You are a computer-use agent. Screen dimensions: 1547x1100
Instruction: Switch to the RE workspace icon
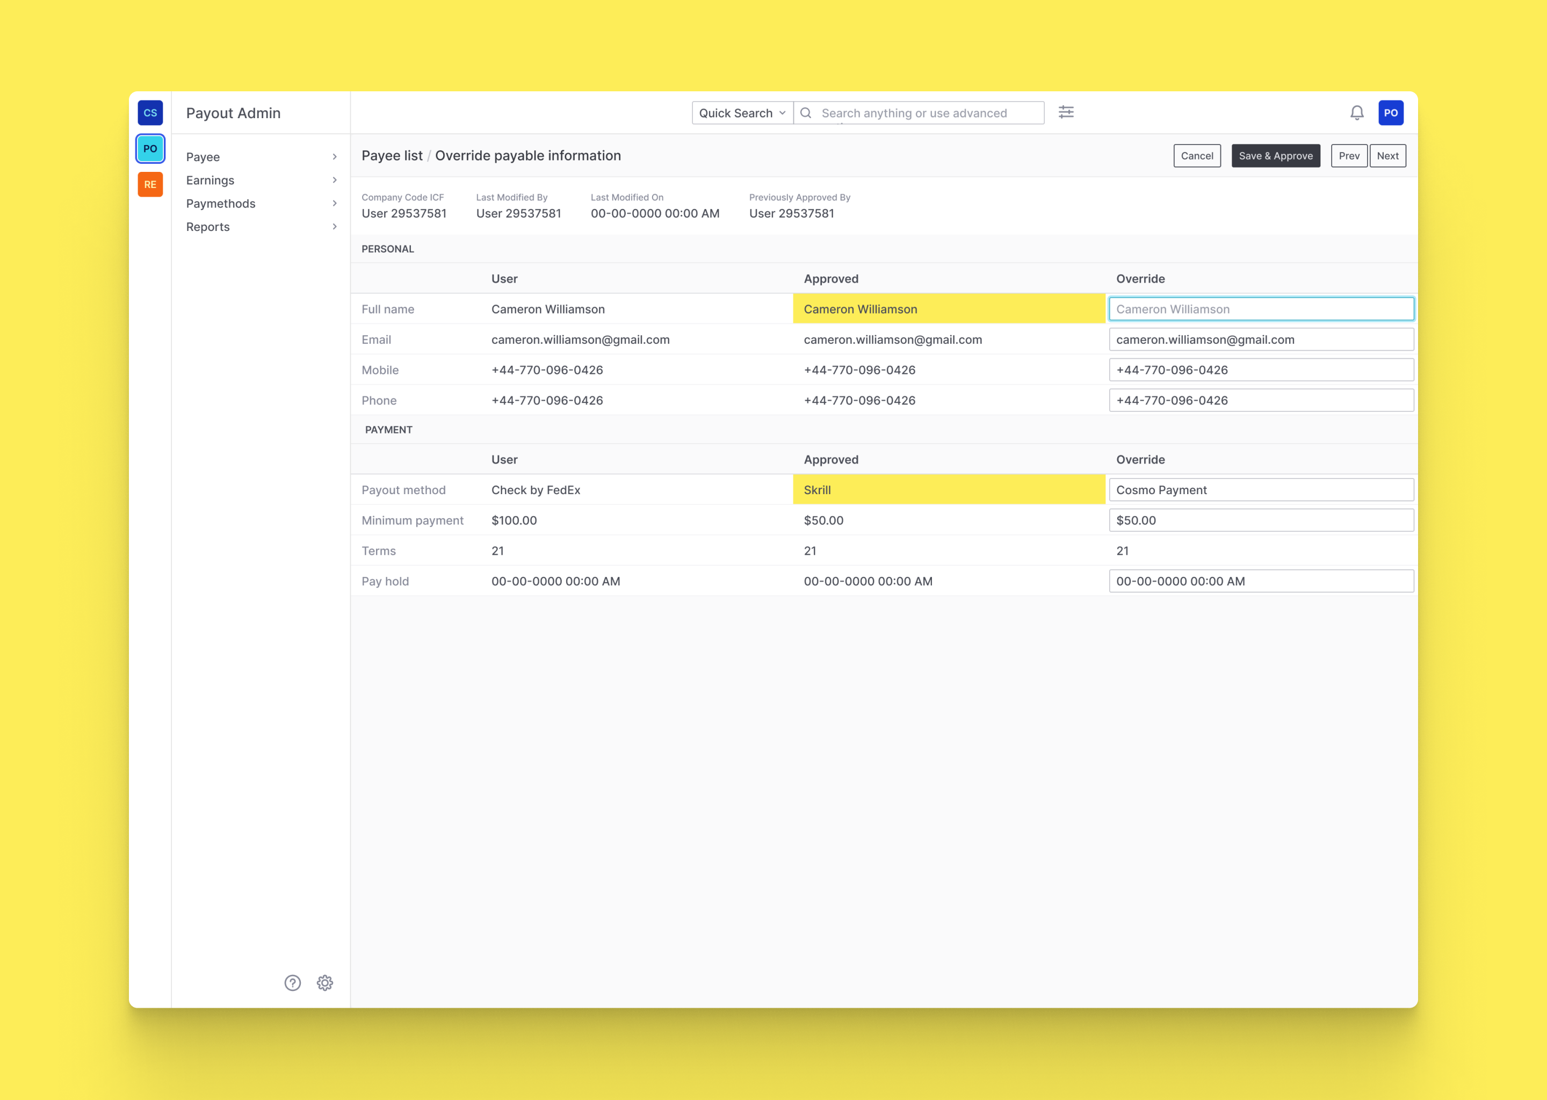150,184
